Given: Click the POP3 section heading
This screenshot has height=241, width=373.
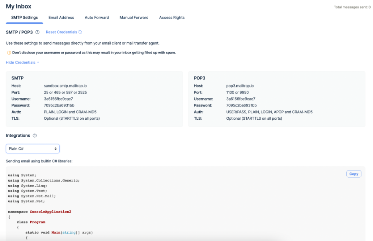Looking at the screenshot, I should point(199,78).
